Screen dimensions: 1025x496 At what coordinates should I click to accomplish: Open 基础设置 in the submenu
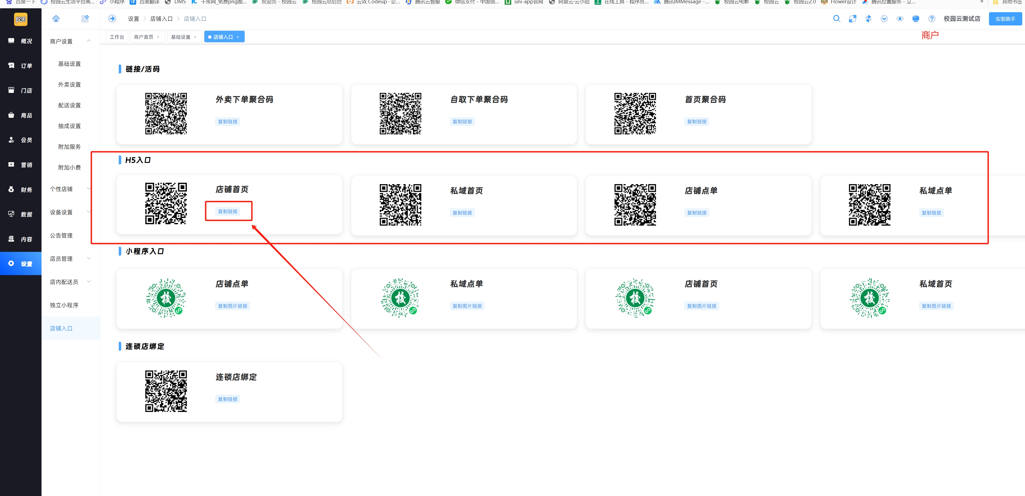[70, 64]
